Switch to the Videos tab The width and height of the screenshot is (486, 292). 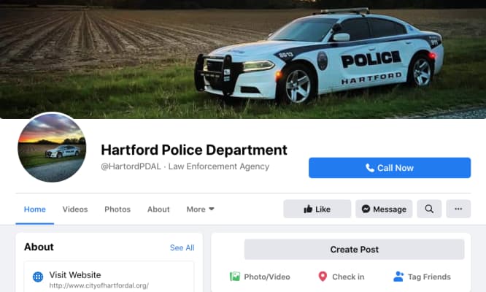[x=75, y=210]
